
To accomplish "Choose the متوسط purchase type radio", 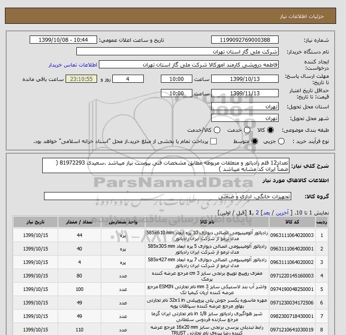I will [255, 141].
